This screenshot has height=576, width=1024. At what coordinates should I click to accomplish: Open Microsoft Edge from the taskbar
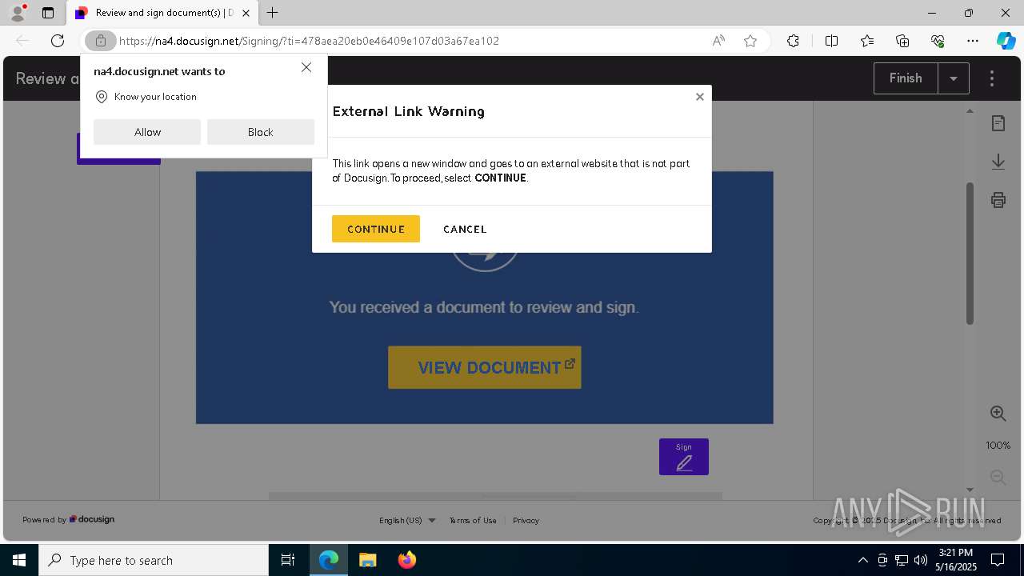tap(329, 560)
